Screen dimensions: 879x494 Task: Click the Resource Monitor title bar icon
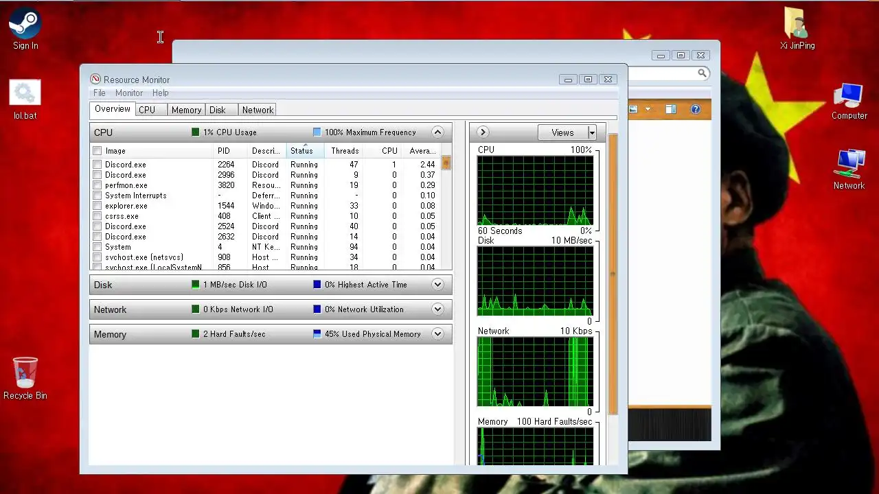click(x=95, y=80)
